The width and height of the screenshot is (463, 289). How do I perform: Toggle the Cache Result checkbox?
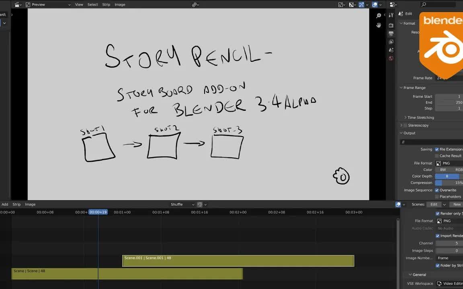[x=437, y=156]
